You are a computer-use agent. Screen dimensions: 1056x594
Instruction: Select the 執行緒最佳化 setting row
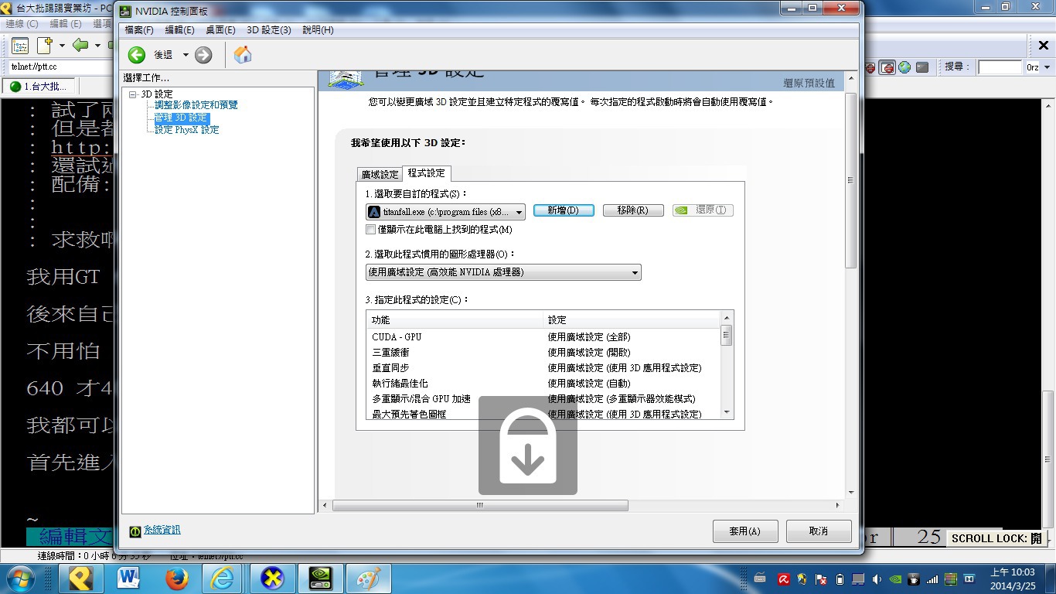543,384
